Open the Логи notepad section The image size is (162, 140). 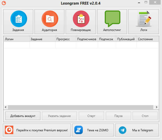point(144,21)
